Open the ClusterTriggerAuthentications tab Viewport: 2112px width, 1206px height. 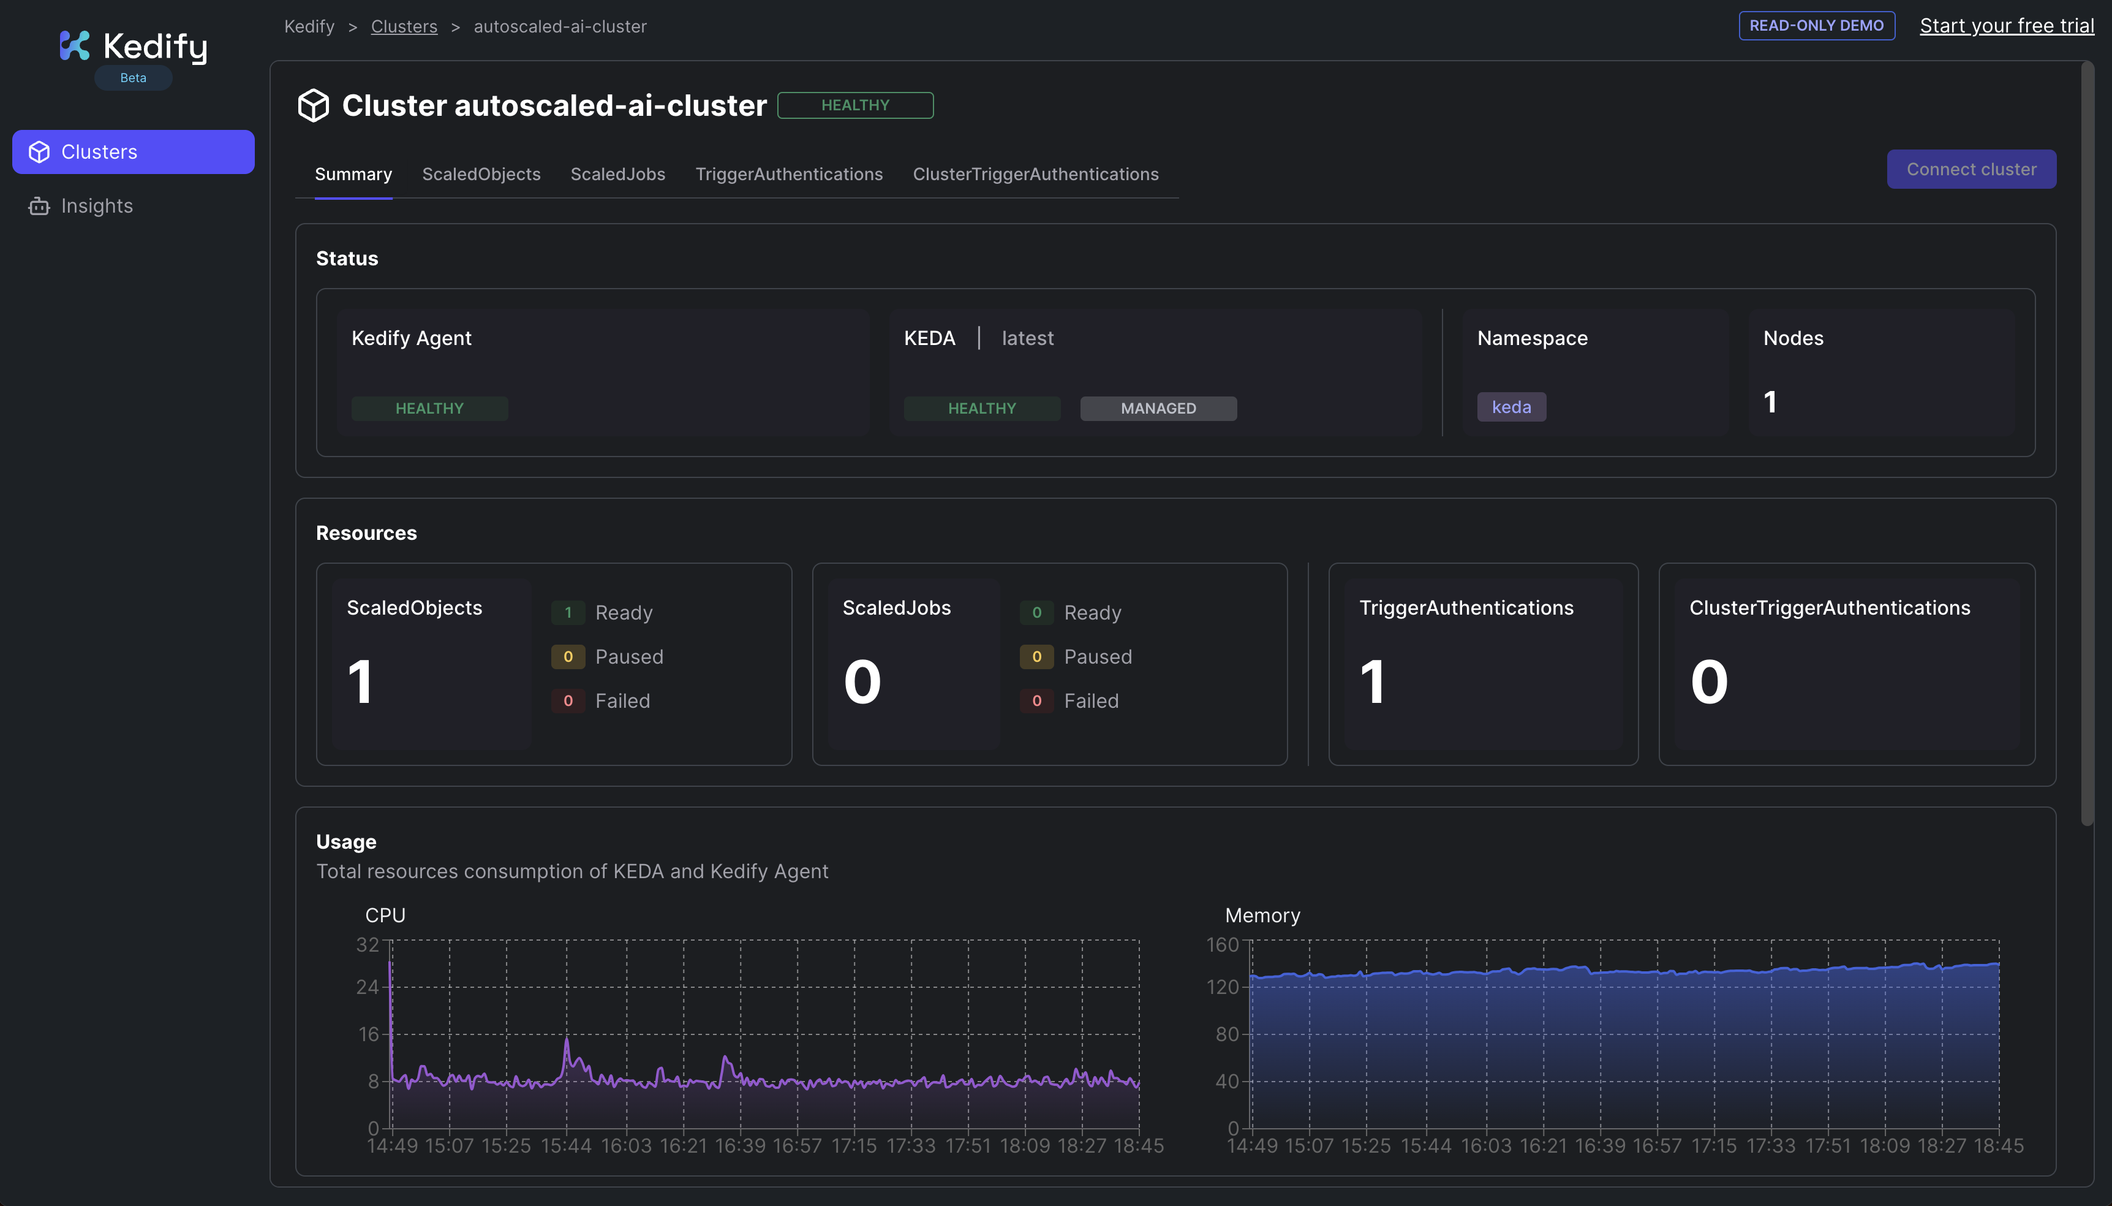pos(1036,174)
